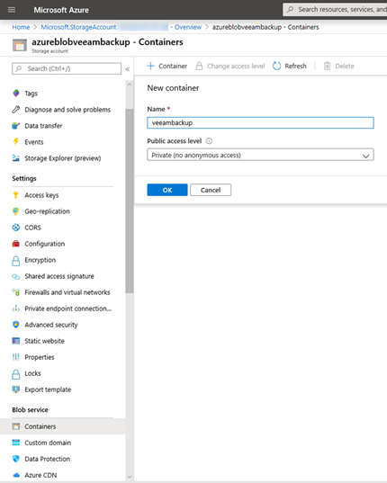This screenshot has width=387, height=483.
Task: Click the Export template icon
Action: [x=15, y=389]
